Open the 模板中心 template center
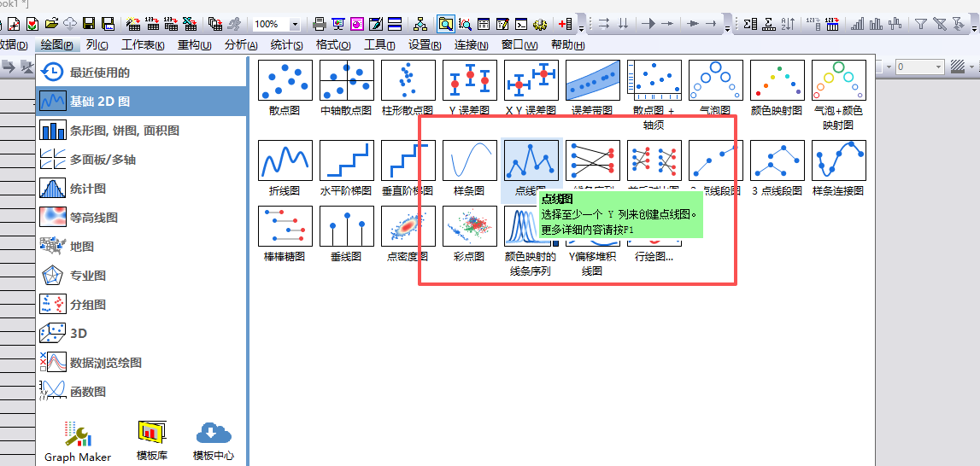Screen dimensions: 980x466 [214, 440]
